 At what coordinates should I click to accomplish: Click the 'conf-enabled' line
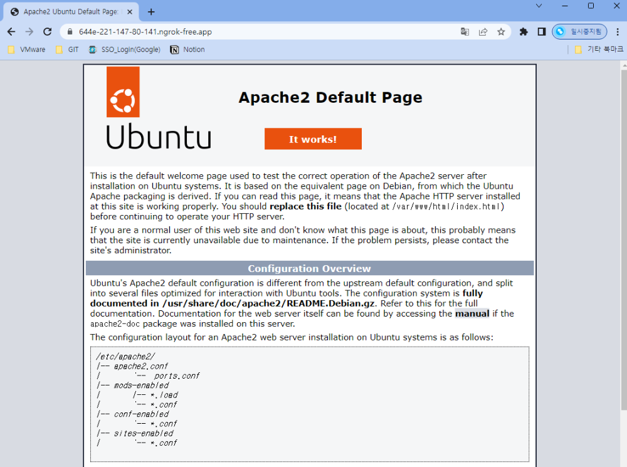(141, 414)
